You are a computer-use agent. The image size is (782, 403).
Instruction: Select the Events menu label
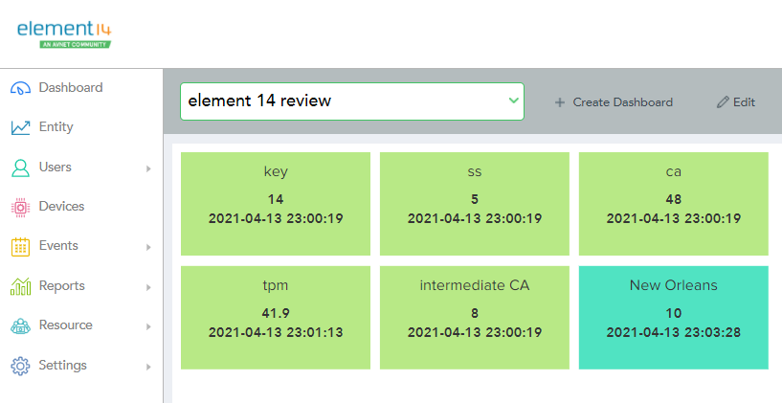pyautogui.click(x=58, y=245)
